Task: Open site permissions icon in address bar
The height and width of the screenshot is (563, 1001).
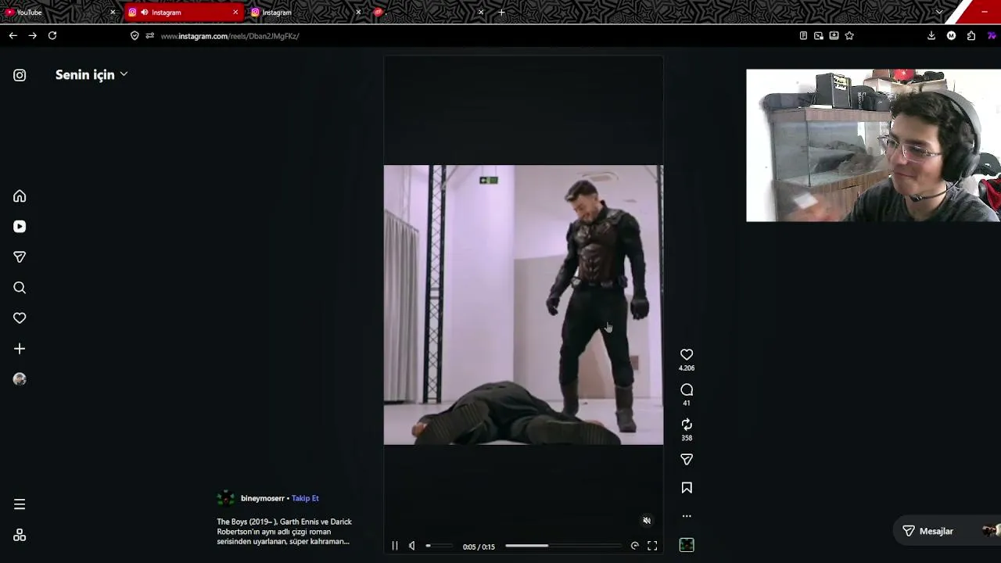Action: [x=149, y=36]
